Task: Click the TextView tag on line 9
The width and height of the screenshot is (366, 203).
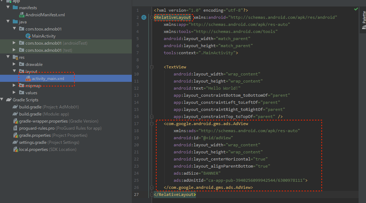Action: [175, 67]
